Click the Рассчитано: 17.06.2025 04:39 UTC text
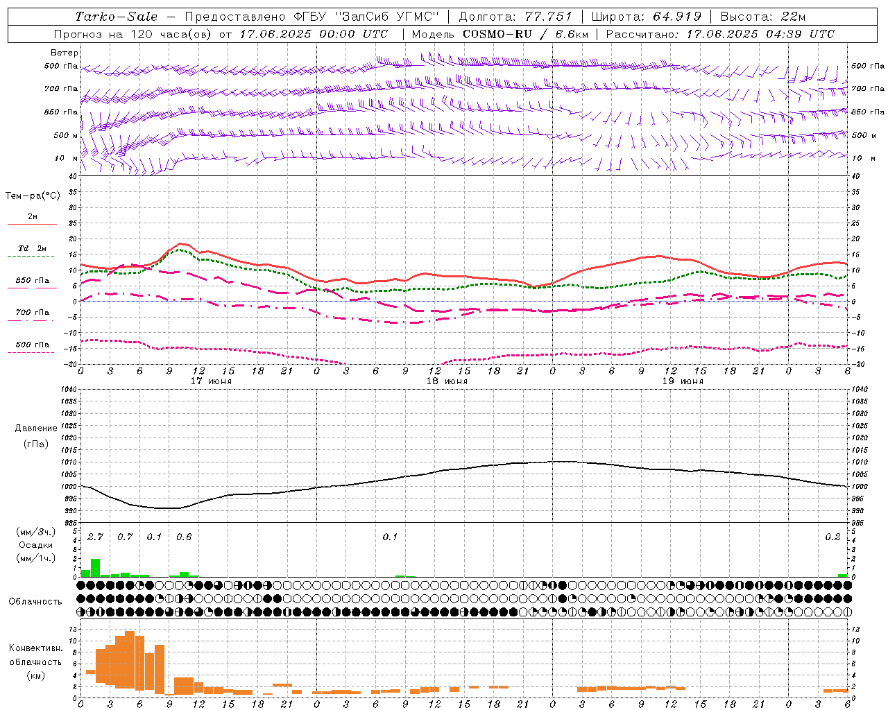Image resolution: width=888 pixels, height=710 pixels. tap(720, 34)
